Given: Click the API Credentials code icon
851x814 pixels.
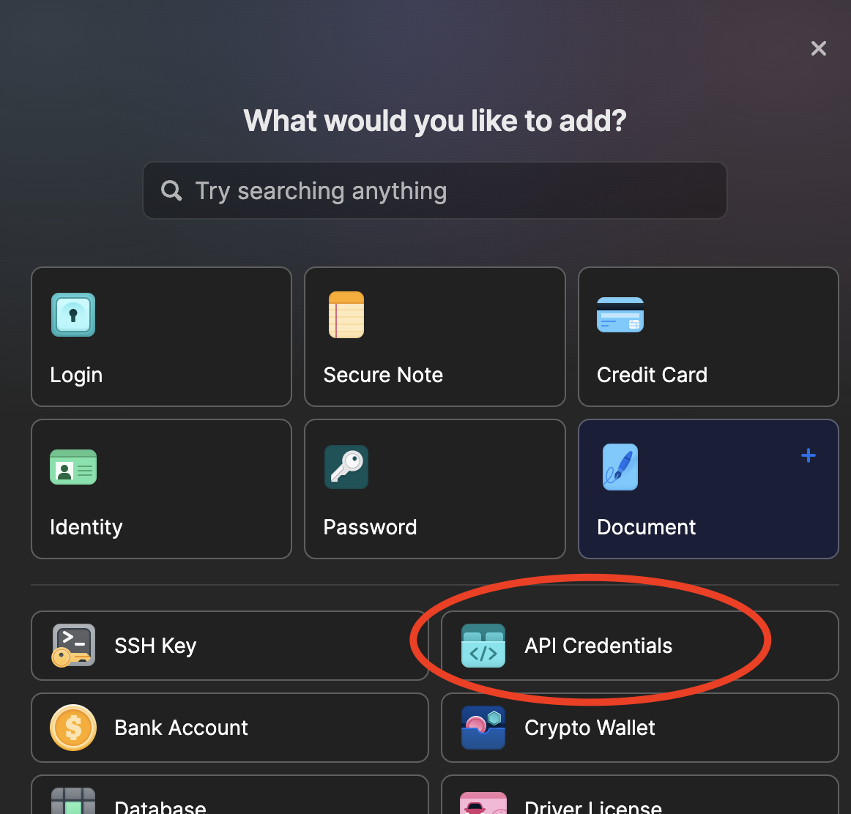Looking at the screenshot, I should [x=483, y=646].
